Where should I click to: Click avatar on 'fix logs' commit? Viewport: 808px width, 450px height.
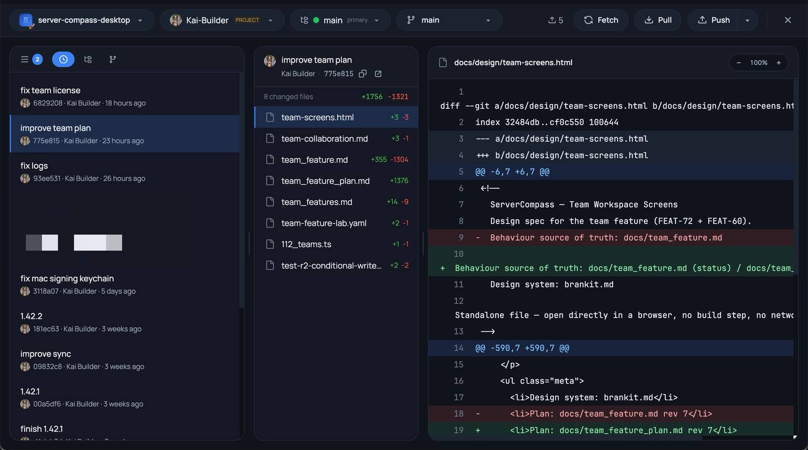click(x=25, y=178)
